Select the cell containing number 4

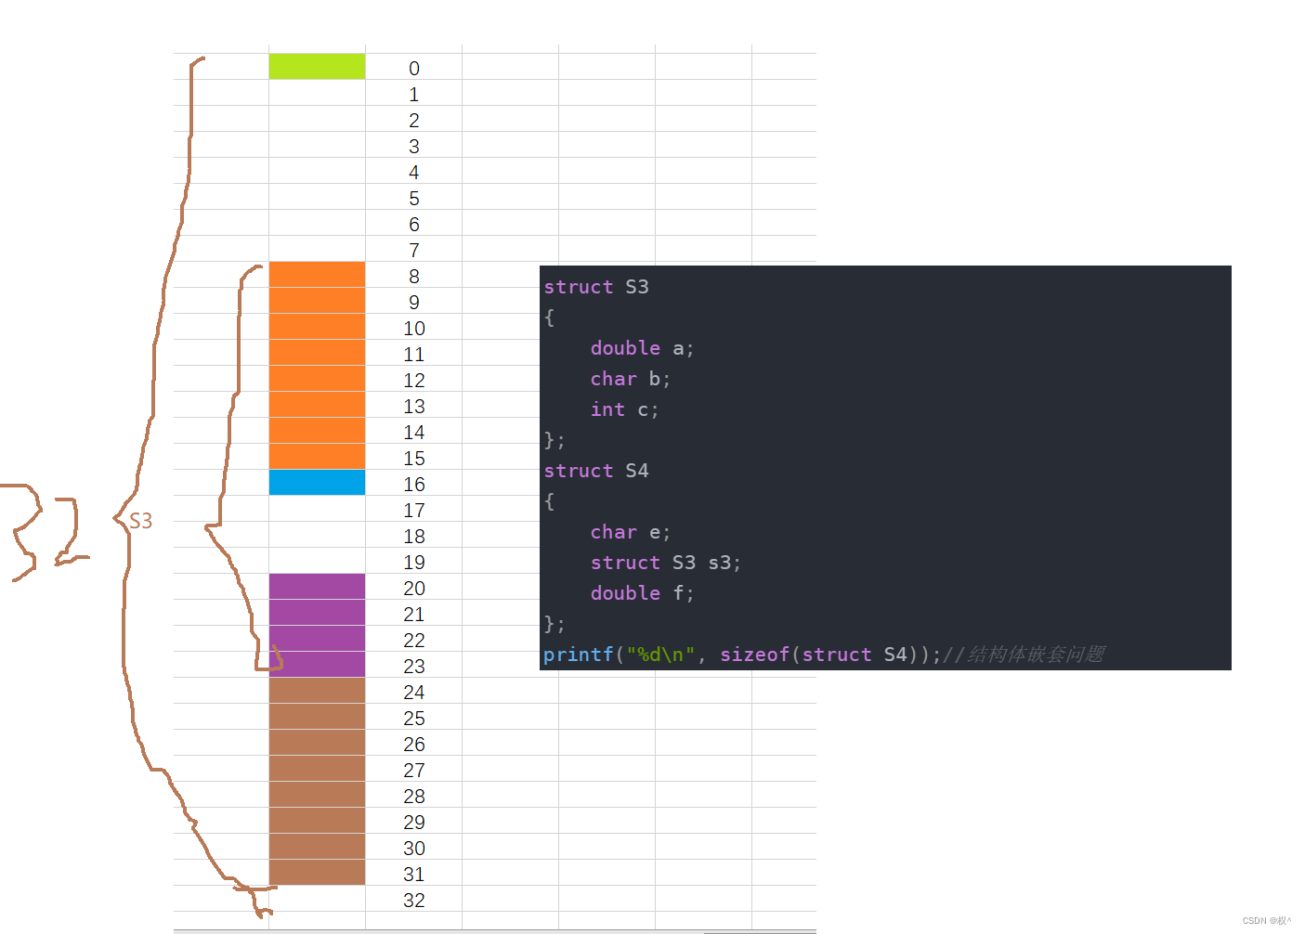click(413, 171)
